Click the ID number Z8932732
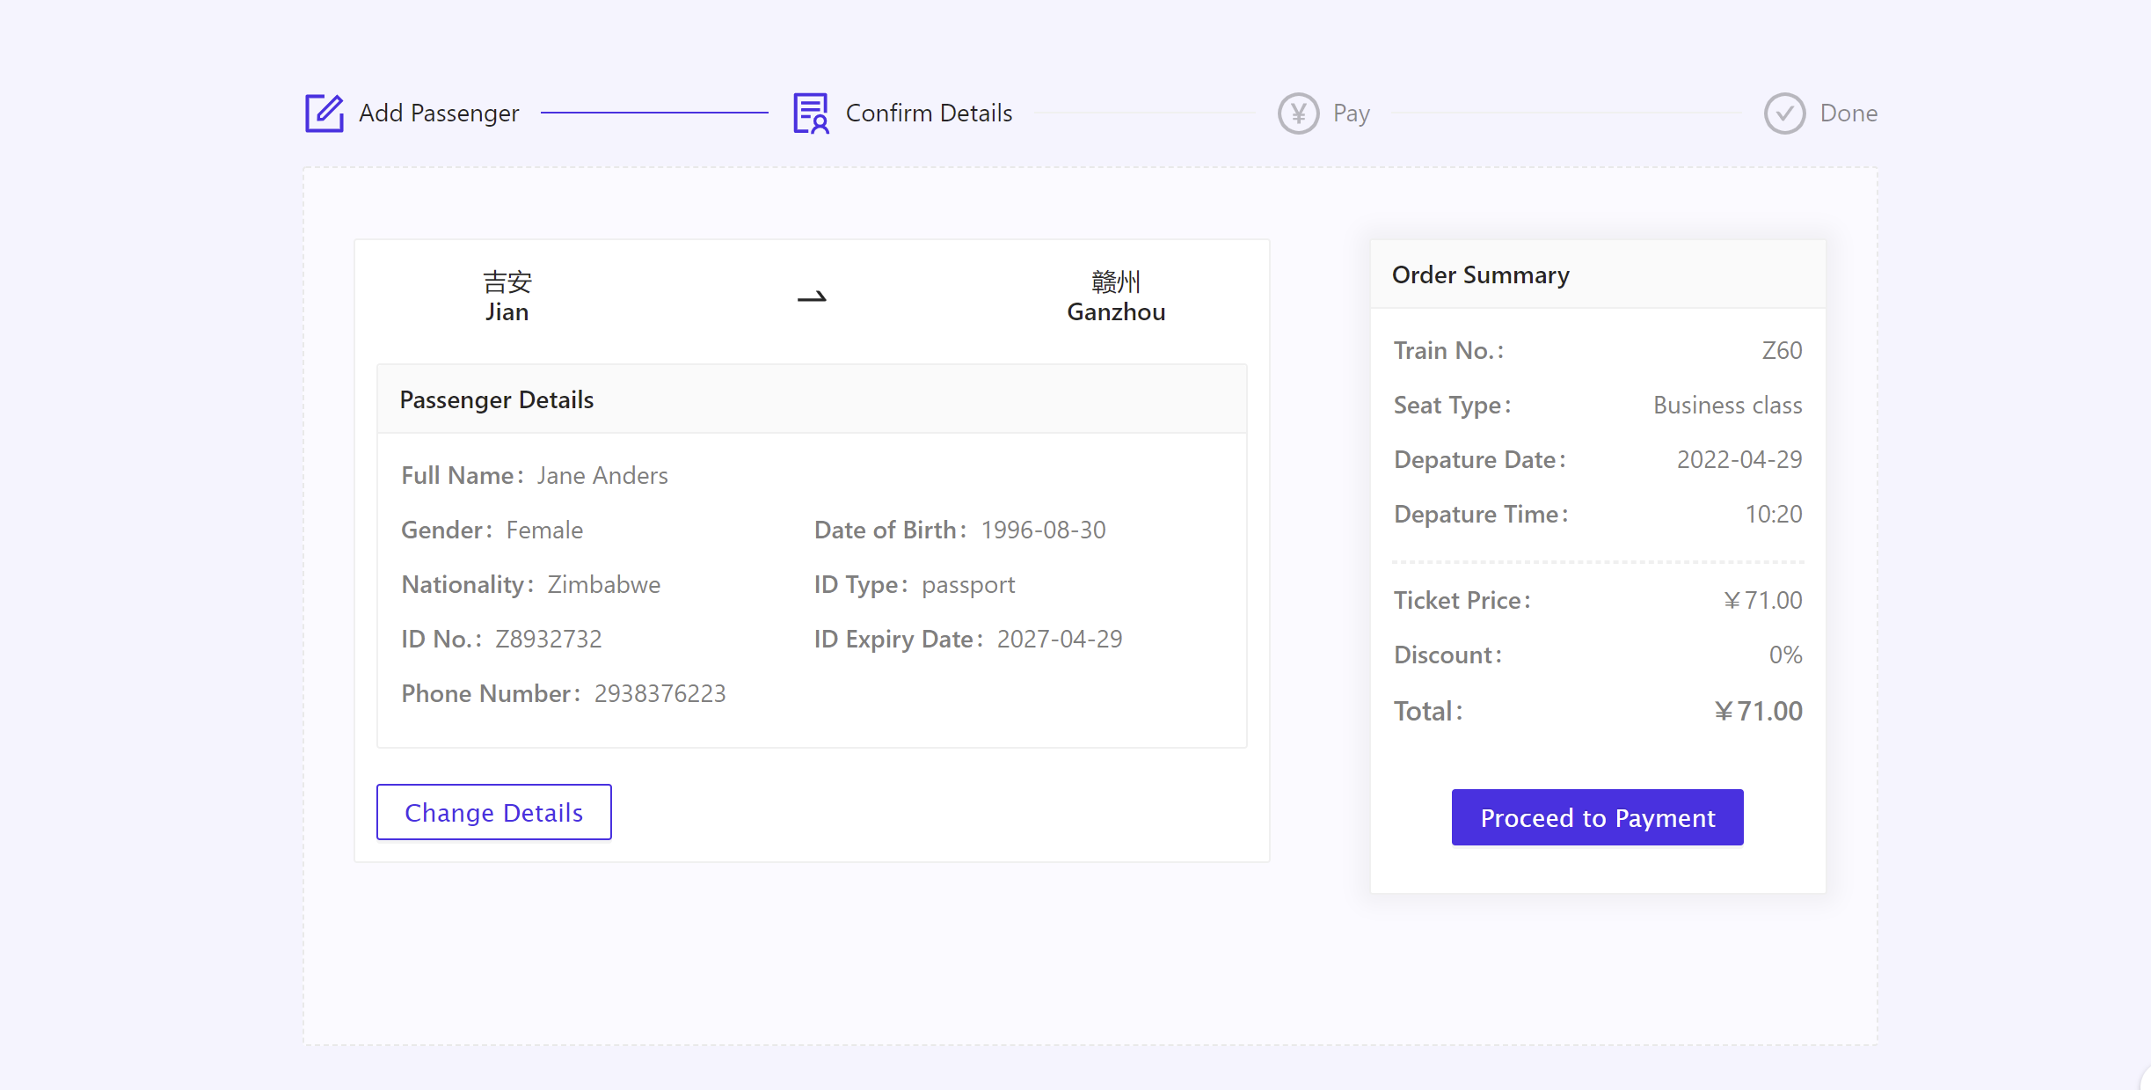 click(x=548, y=640)
